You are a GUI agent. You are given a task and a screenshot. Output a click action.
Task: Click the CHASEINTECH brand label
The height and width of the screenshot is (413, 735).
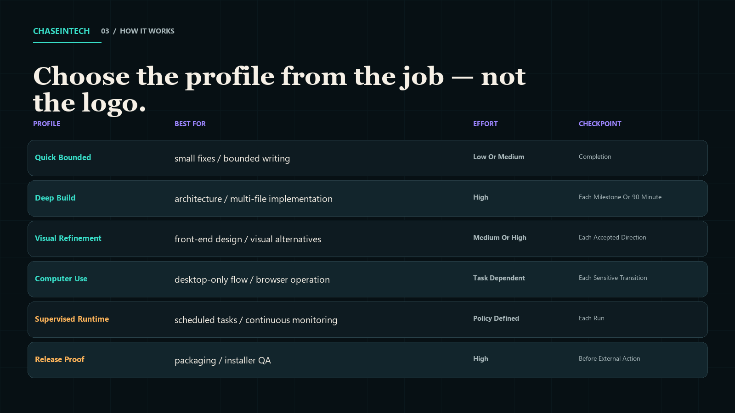[x=62, y=31]
